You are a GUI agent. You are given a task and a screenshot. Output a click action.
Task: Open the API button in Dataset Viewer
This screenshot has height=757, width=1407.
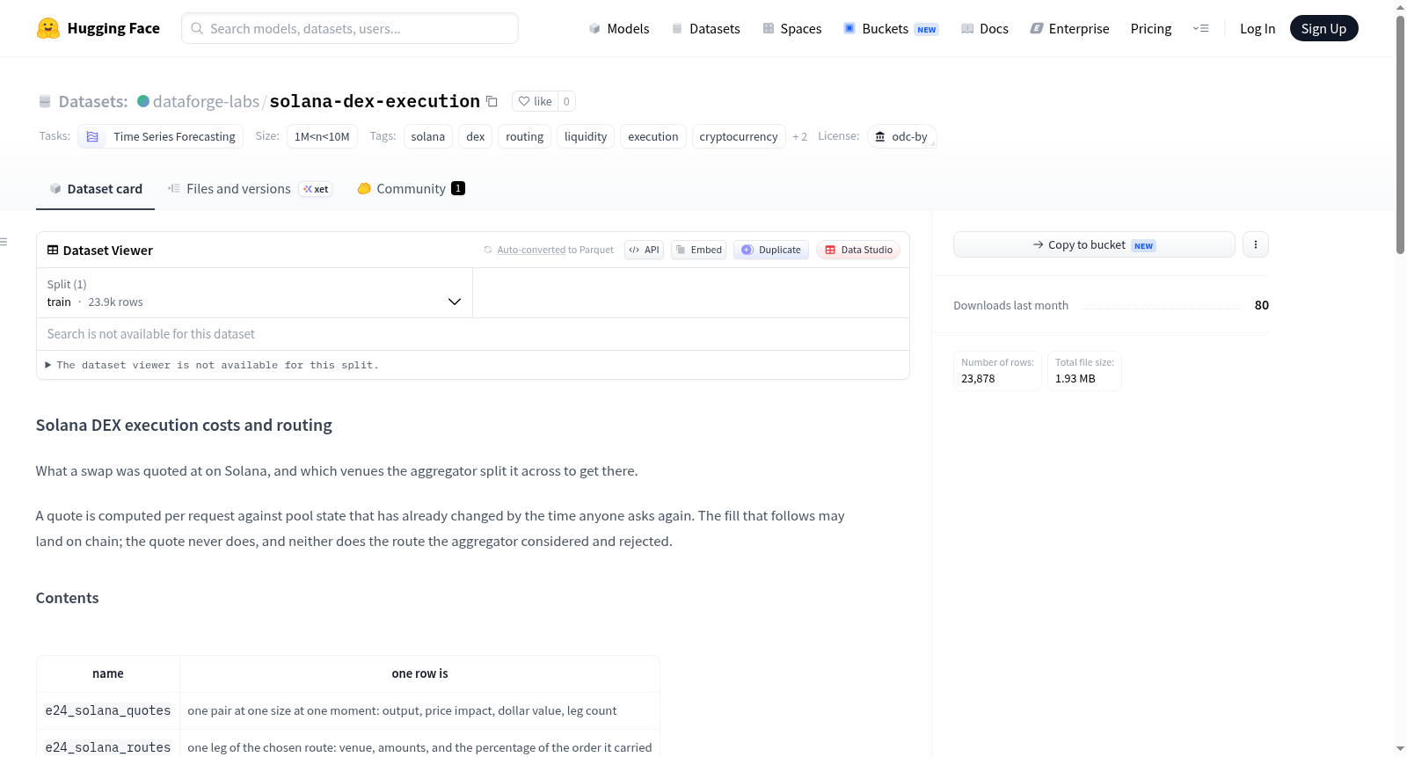click(x=644, y=250)
